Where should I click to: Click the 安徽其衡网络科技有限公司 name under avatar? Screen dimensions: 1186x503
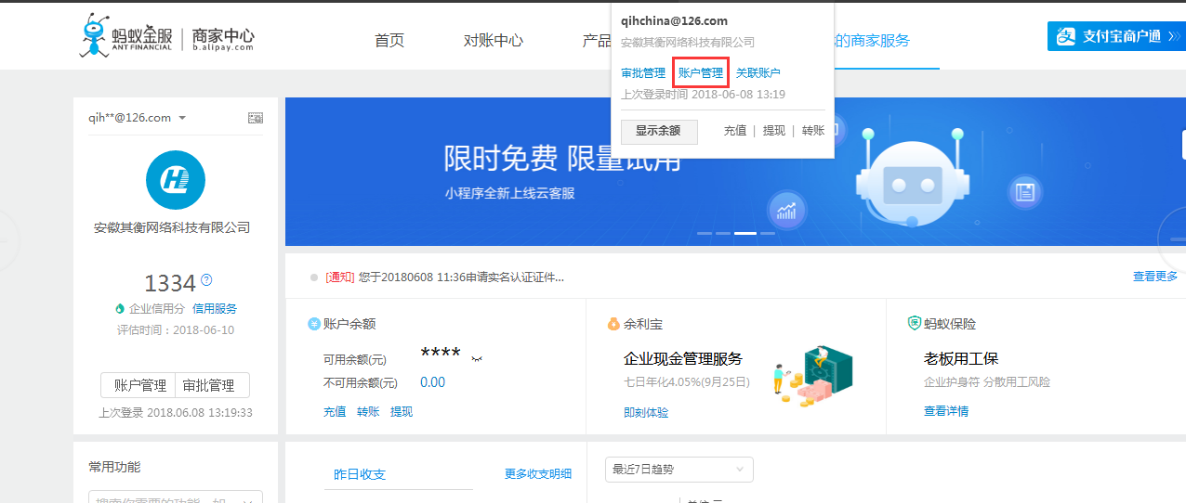pos(172,227)
